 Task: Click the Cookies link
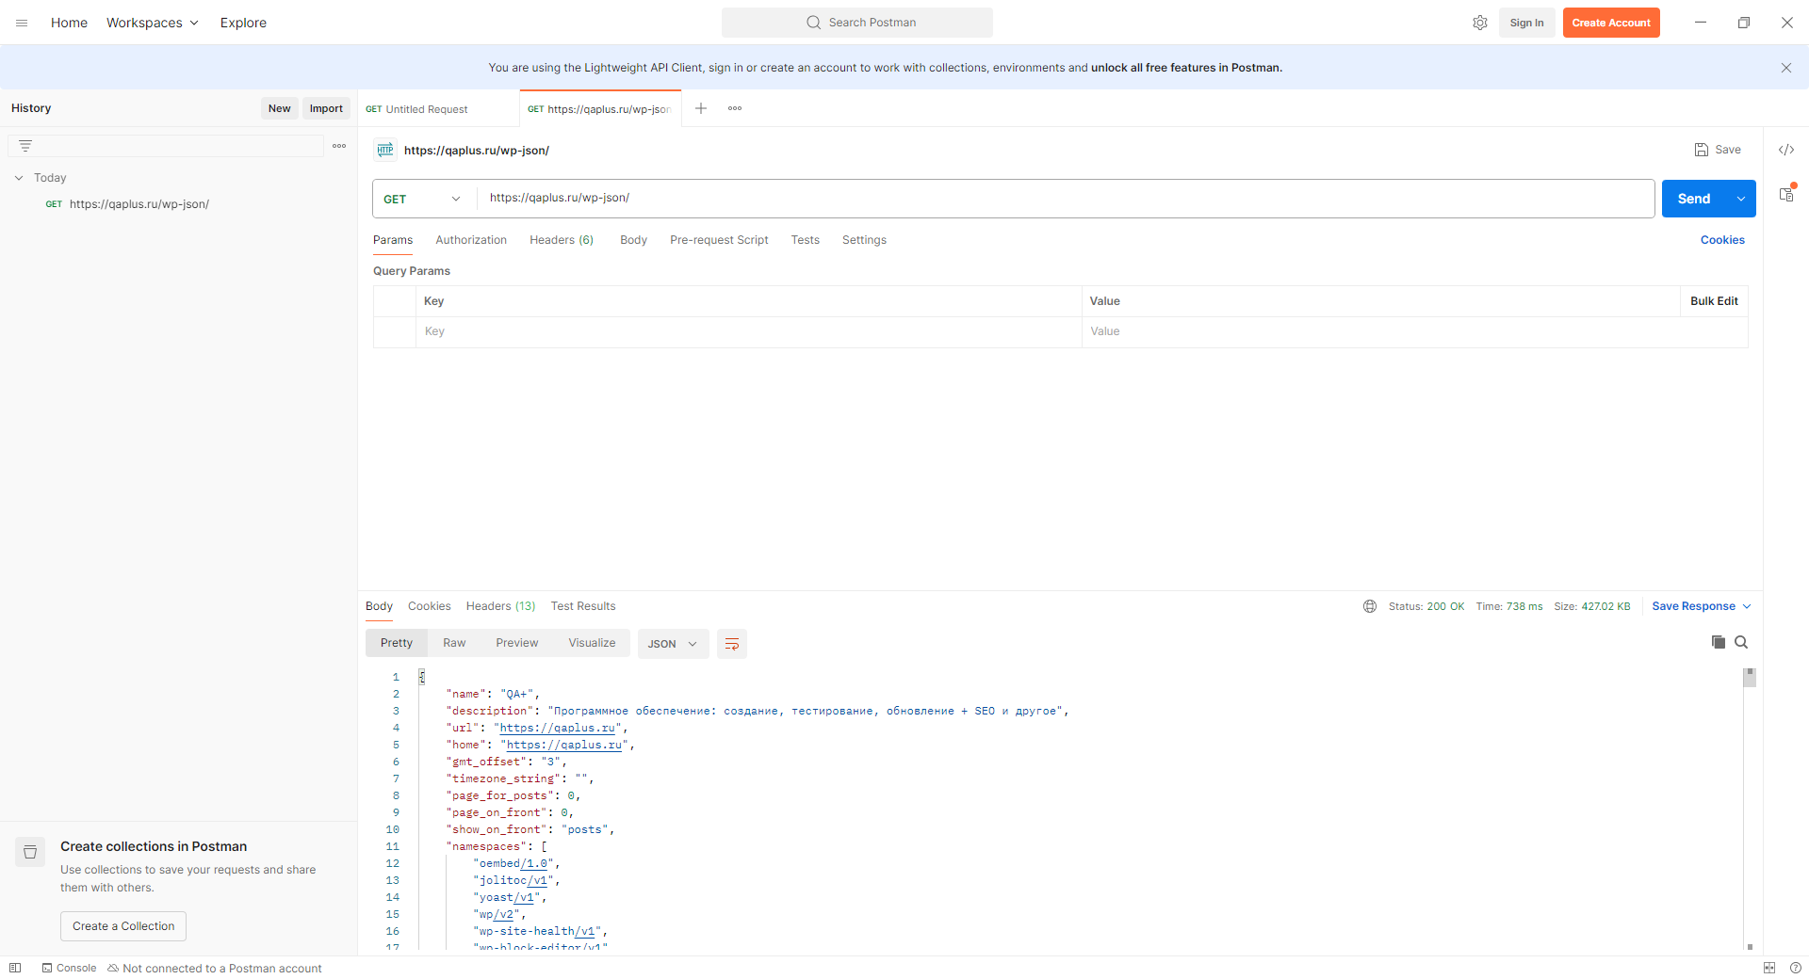pos(1722,240)
